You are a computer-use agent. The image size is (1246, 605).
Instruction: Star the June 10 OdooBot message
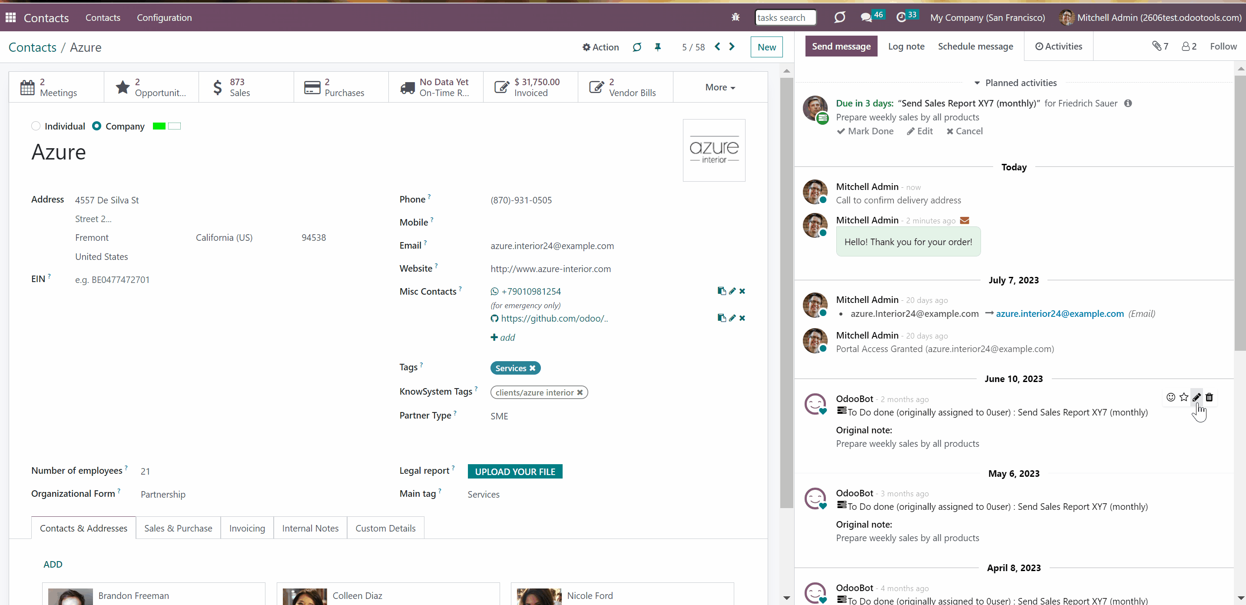[x=1183, y=397]
